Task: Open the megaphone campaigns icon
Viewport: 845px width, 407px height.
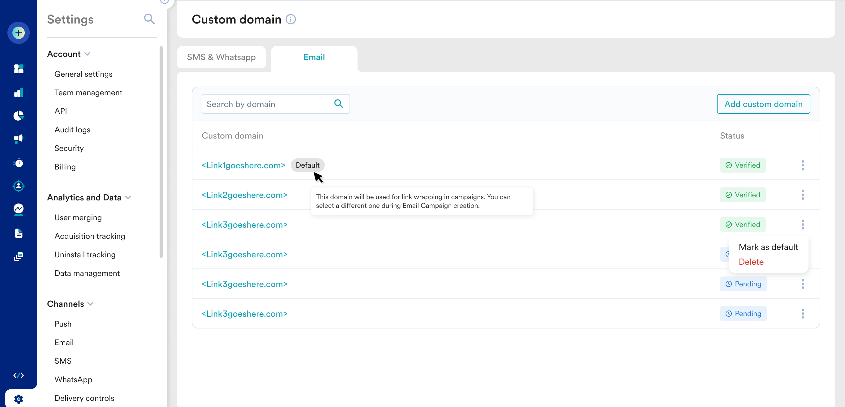Action: click(x=18, y=139)
